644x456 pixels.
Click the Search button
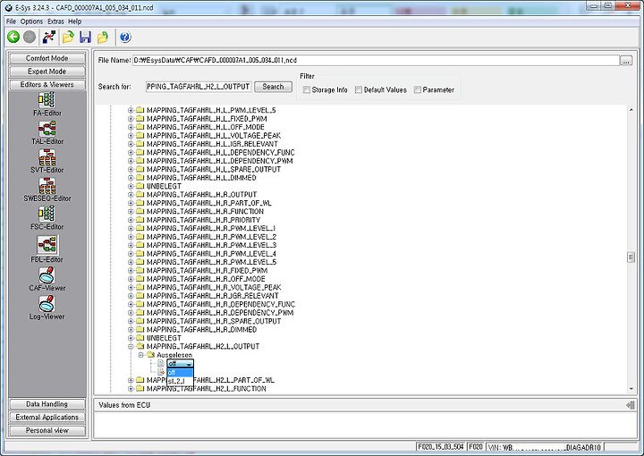pos(273,87)
